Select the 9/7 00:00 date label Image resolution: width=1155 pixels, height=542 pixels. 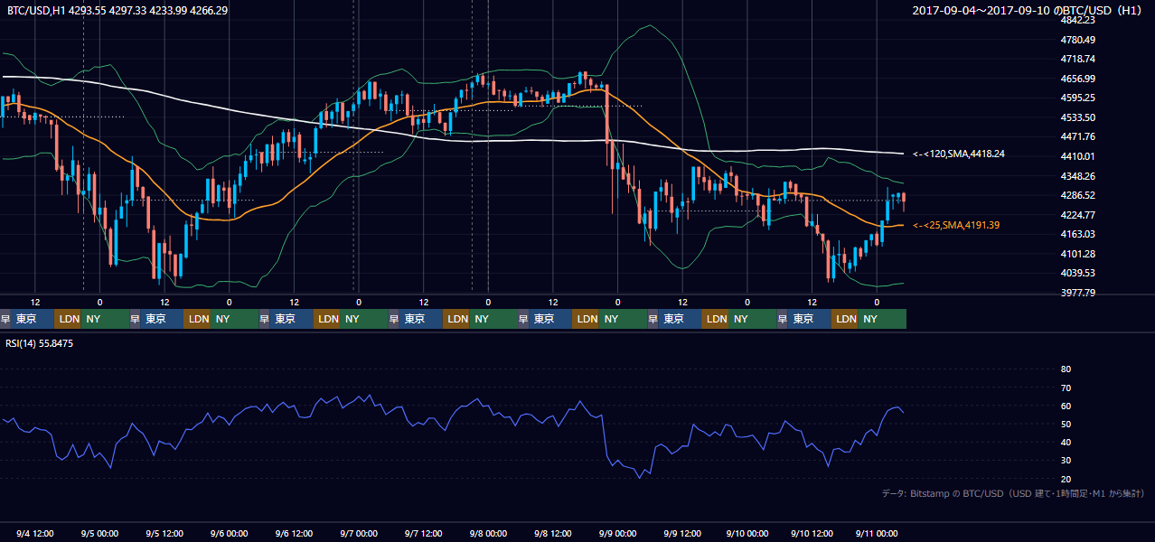359,533
